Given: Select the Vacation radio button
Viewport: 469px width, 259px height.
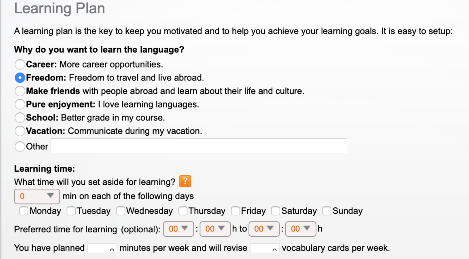Looking at the screenshot, I should (20, 131).
